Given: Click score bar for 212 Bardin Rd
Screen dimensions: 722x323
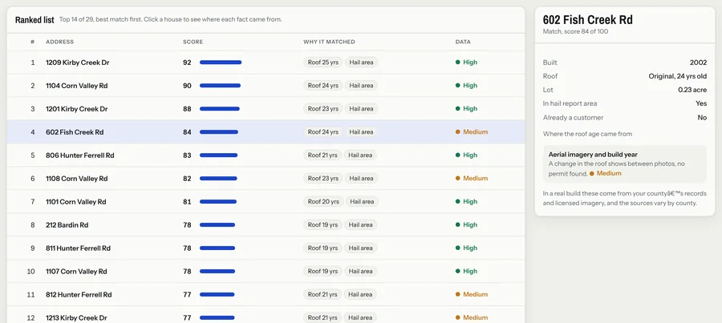Looking at the screenshot, I should [x=217, y=225].
